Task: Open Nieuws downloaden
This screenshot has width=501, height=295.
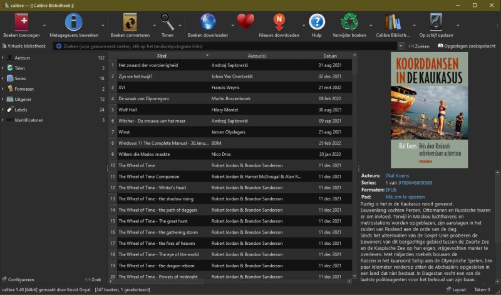Action: coord(278,22)
